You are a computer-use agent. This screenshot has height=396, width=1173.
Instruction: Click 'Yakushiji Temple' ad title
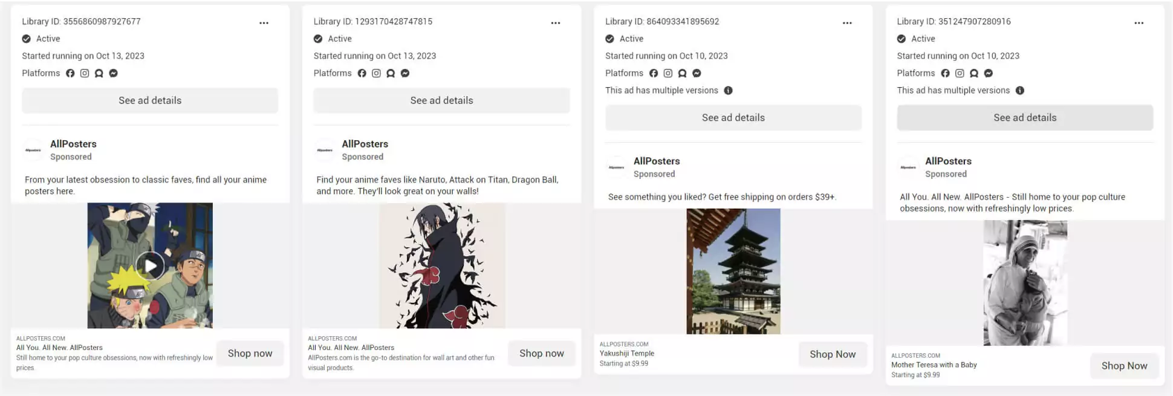(x=627, y=354)
